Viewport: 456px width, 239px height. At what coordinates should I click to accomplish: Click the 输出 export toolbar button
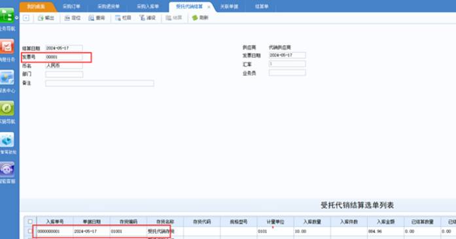point(46,18)
